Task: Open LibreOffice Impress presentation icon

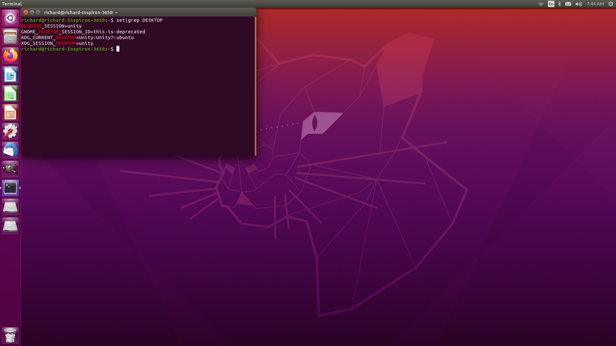Action: [10, 112]
